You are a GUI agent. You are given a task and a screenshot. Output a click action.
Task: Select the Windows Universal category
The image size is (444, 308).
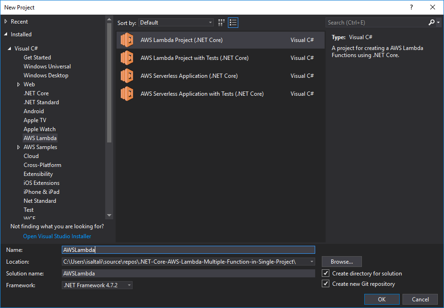pyautogui.click(x=47, y=66)
